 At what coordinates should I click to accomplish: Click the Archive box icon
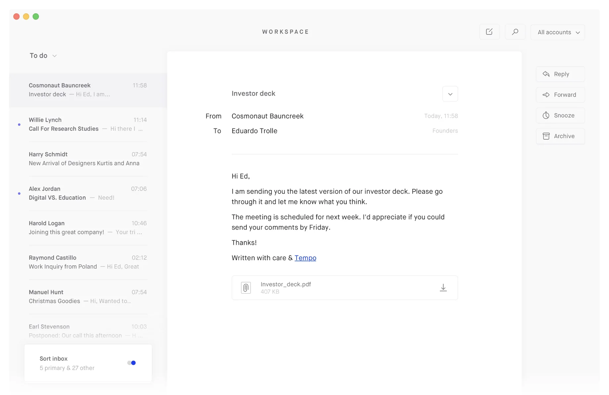coord(546,136)
